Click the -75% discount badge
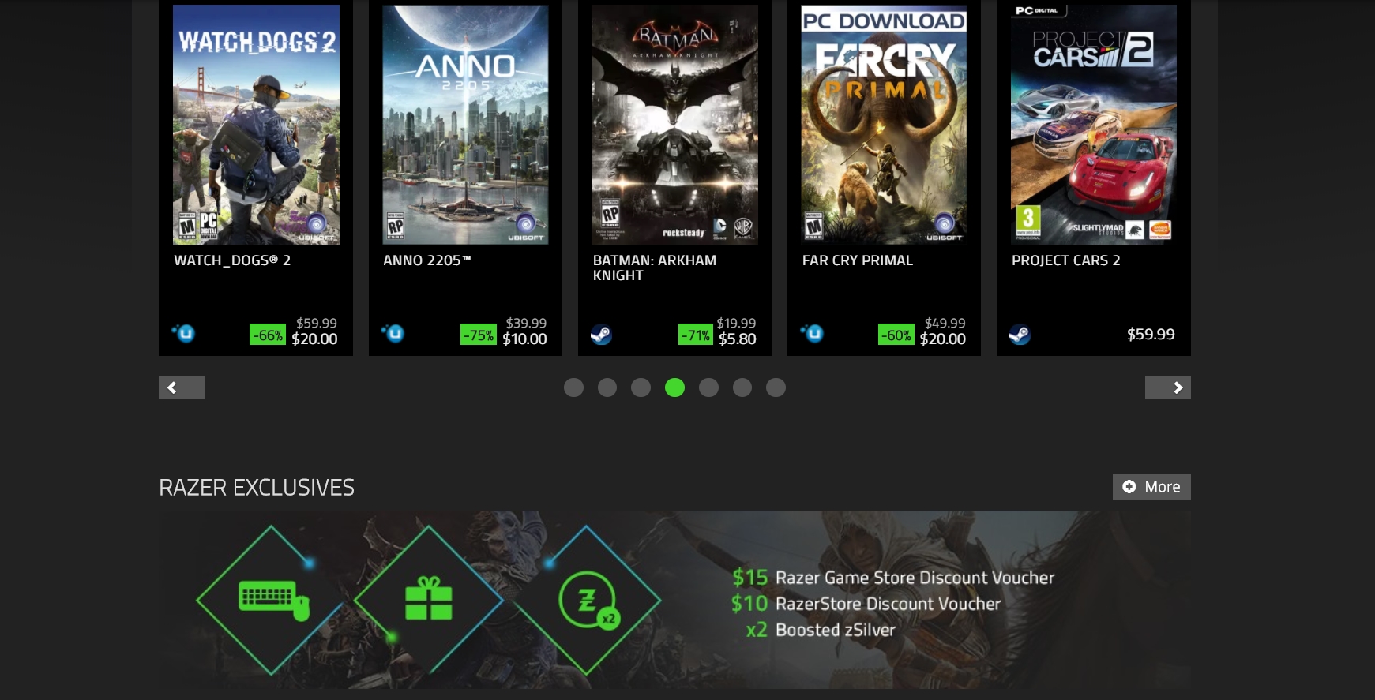This screenshot has height=700, width=1375. [479, 335]
